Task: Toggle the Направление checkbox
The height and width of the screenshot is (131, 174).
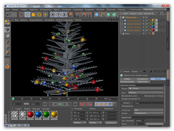Action: coord(134,106)
